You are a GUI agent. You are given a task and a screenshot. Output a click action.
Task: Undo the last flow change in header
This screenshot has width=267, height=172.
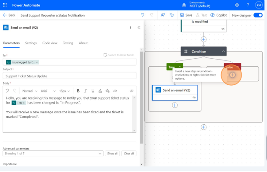[x=143, y=15]
